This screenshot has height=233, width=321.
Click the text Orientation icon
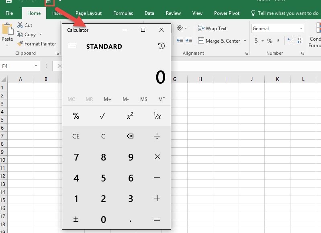[180, 28]
